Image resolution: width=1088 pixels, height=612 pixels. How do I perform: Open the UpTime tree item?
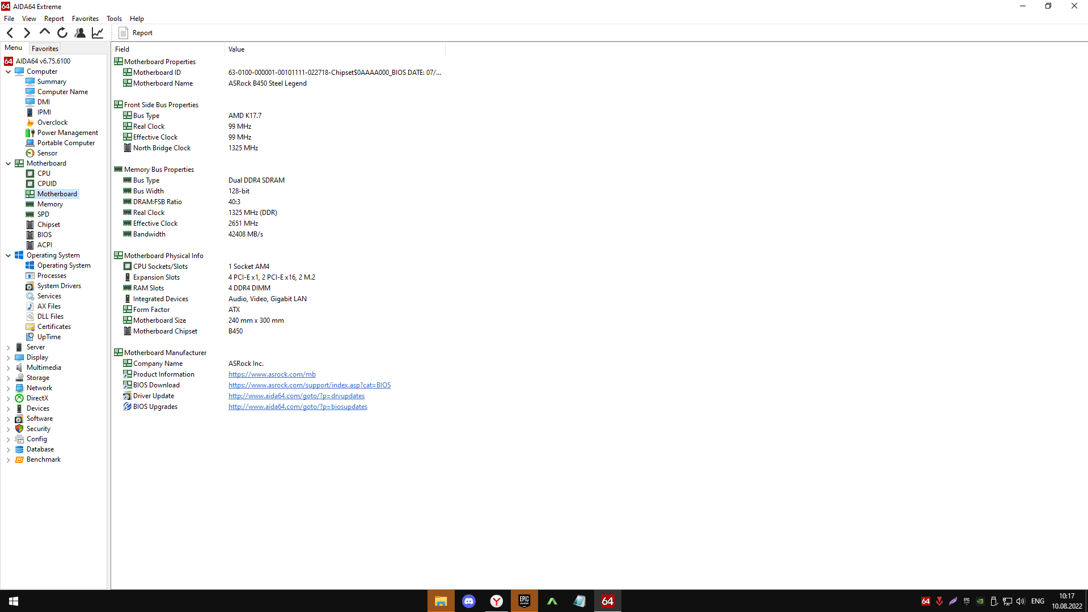49,337
